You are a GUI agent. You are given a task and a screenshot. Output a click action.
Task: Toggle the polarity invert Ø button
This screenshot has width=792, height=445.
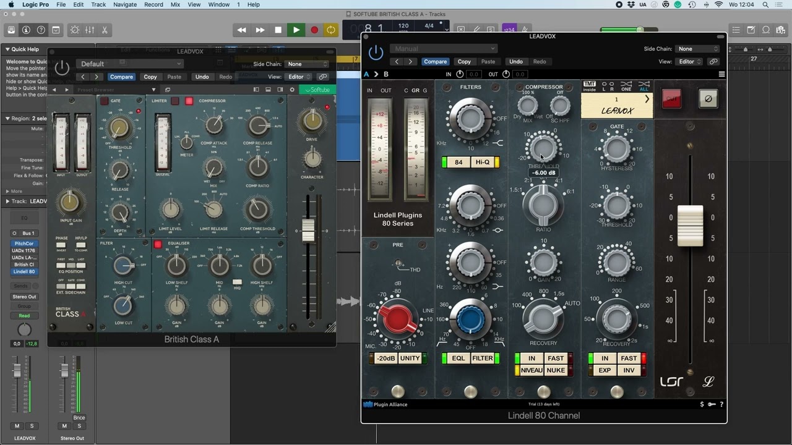click(x=708, y=98)
